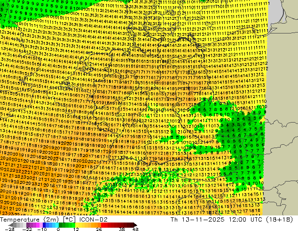298x231 pixels.
Task: Click the 26 legend scale value
Action: click(99, 229)
